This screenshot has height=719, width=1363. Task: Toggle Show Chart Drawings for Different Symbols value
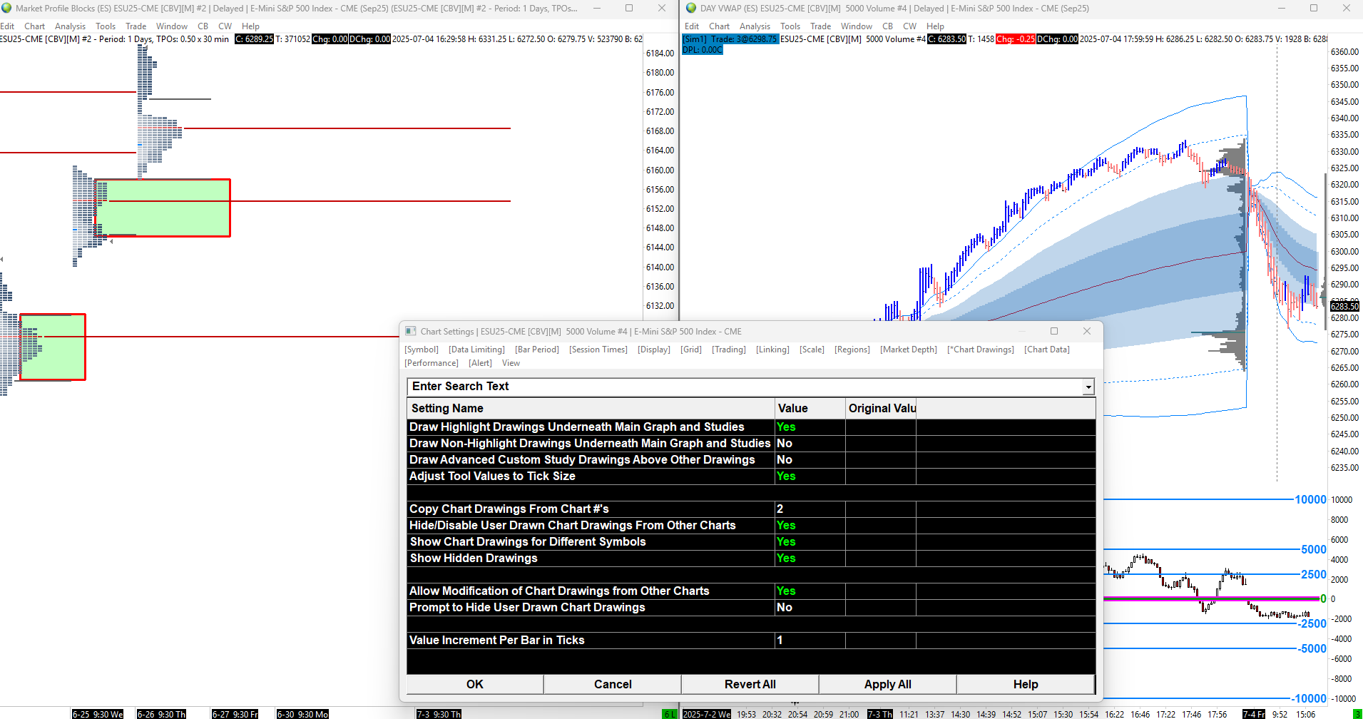810,541
